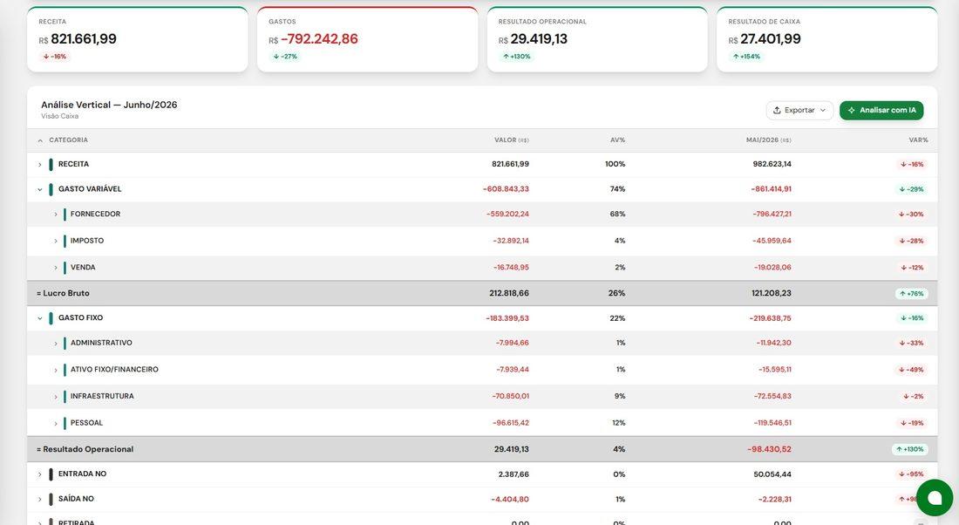
Task: Open the green chat bubble widget
Action: (x=934, y=498)
